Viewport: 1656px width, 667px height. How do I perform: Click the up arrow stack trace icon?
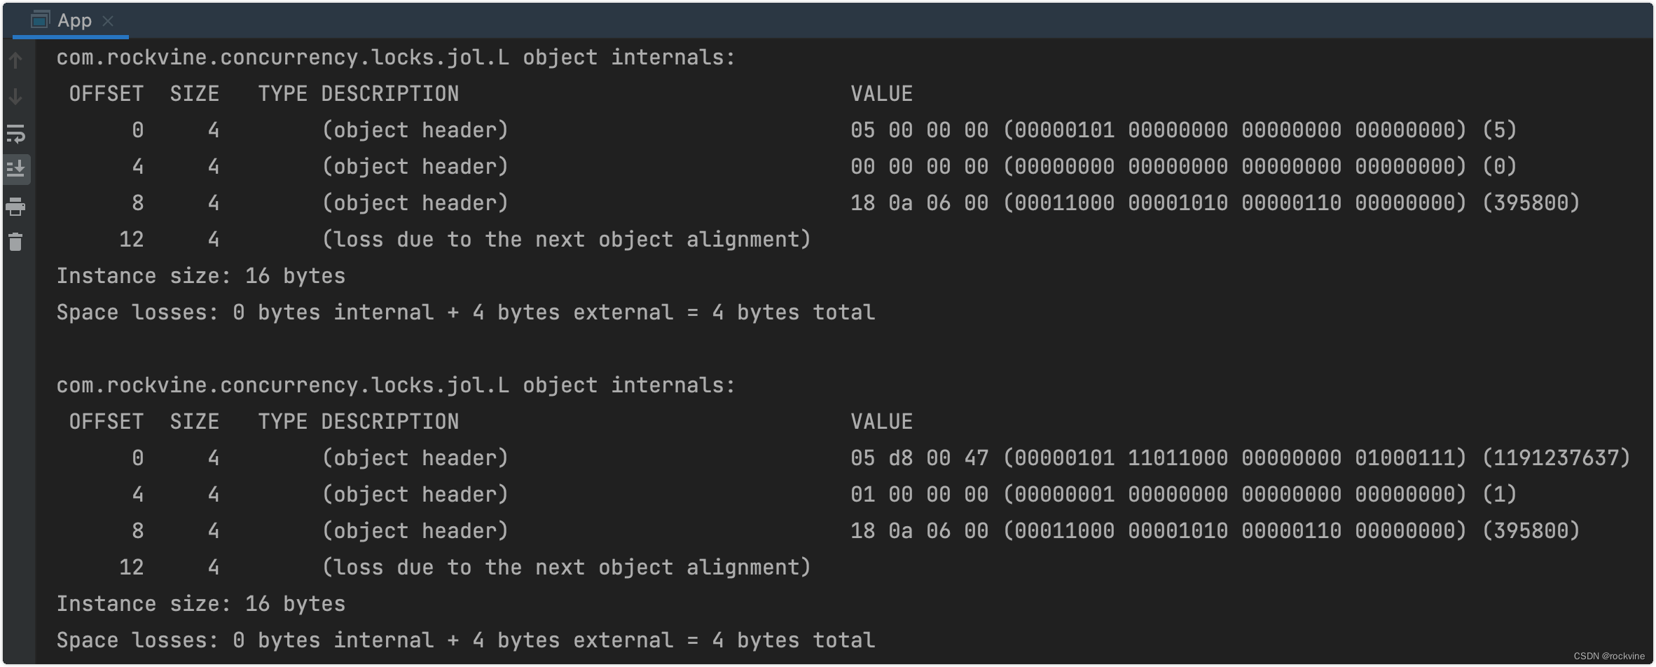15,61
